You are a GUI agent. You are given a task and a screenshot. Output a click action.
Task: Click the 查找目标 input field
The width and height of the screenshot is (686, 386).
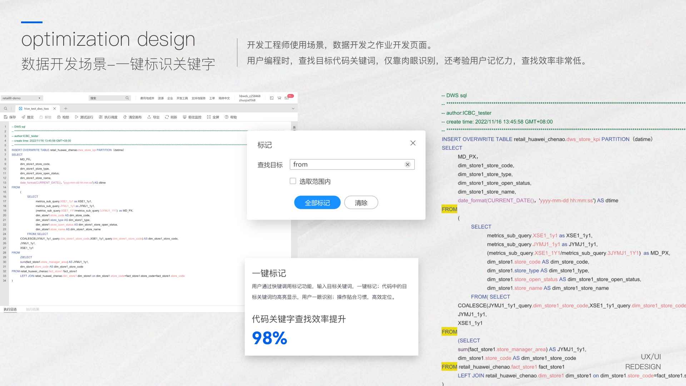pos(347,164)
